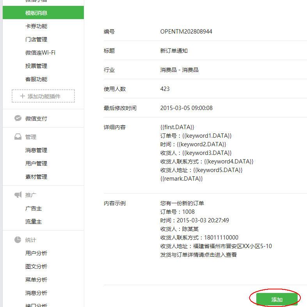
Task: Click the WeChat Pay checkmark bubble icon
Action: 18,118
